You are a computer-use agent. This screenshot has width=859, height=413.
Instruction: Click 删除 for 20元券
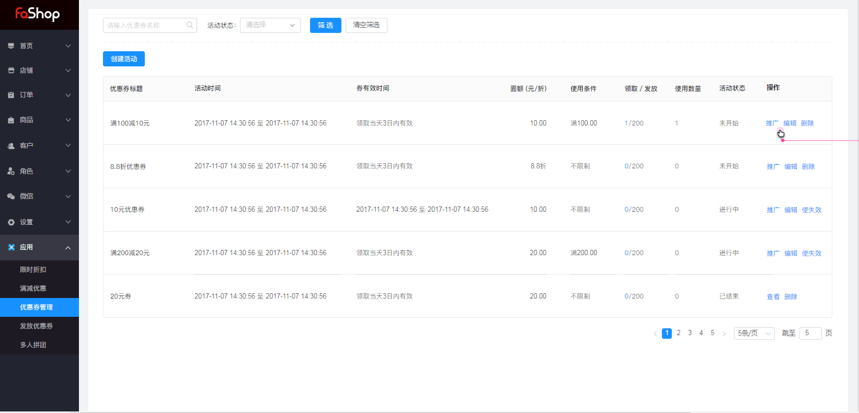791,297
